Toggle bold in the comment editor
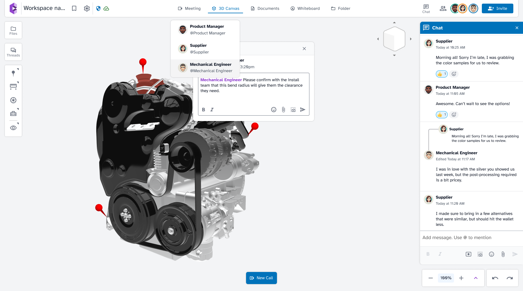The width and height of the screenshot is (523, 291). [203, 110]
